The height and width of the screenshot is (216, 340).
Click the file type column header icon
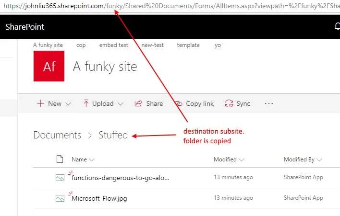tap(60, 159)
